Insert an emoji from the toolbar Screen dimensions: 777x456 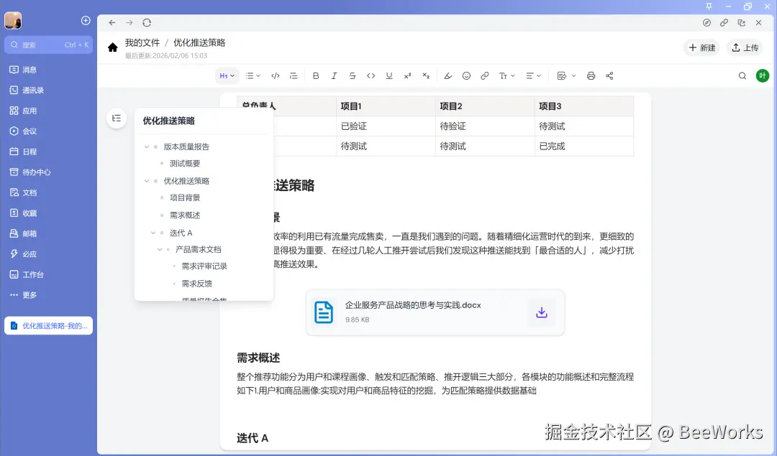pyautogui.click(x=466, y=75)
